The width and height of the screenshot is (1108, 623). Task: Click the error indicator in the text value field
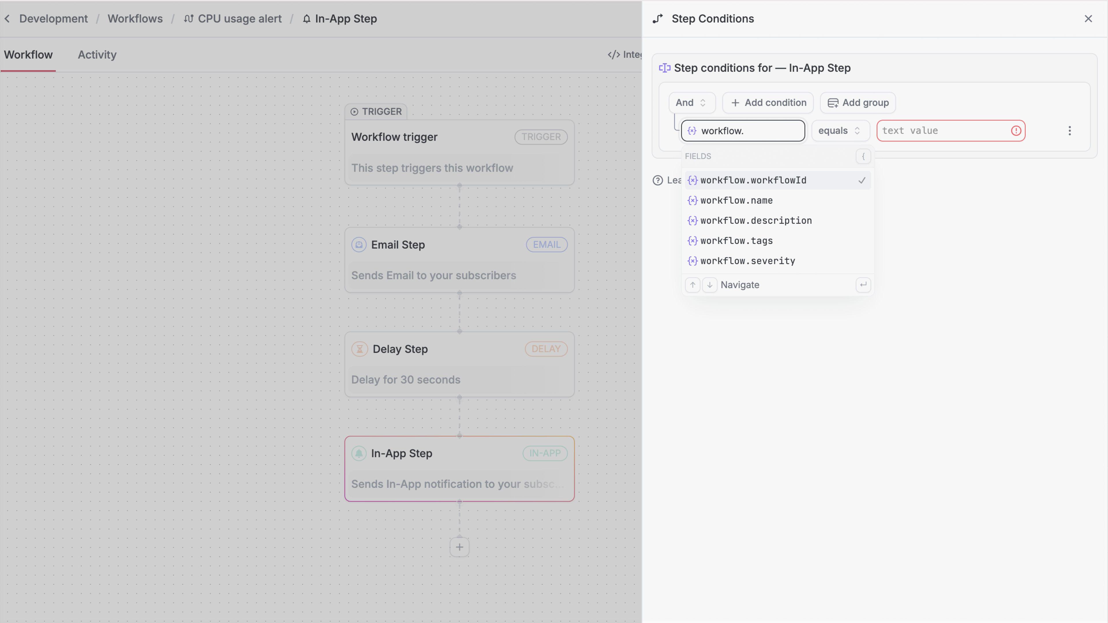(1016, 131)
